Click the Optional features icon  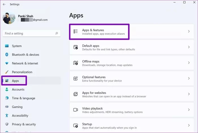coord(76,79)
